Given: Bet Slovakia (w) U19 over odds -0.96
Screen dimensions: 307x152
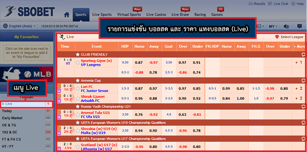Looking at the screenshot, I should coord(183,131).
